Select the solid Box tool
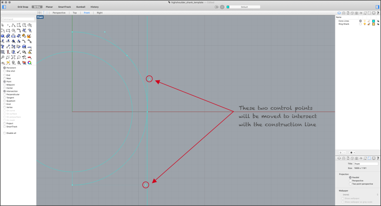The height and width of the screenshot is (206, 381). [3, 36]
